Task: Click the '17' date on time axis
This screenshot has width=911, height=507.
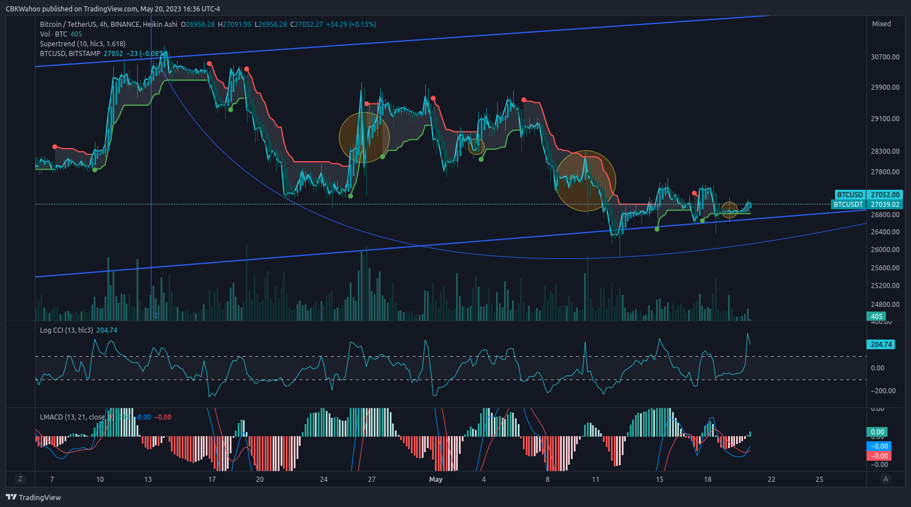Action: coord(212,480)
